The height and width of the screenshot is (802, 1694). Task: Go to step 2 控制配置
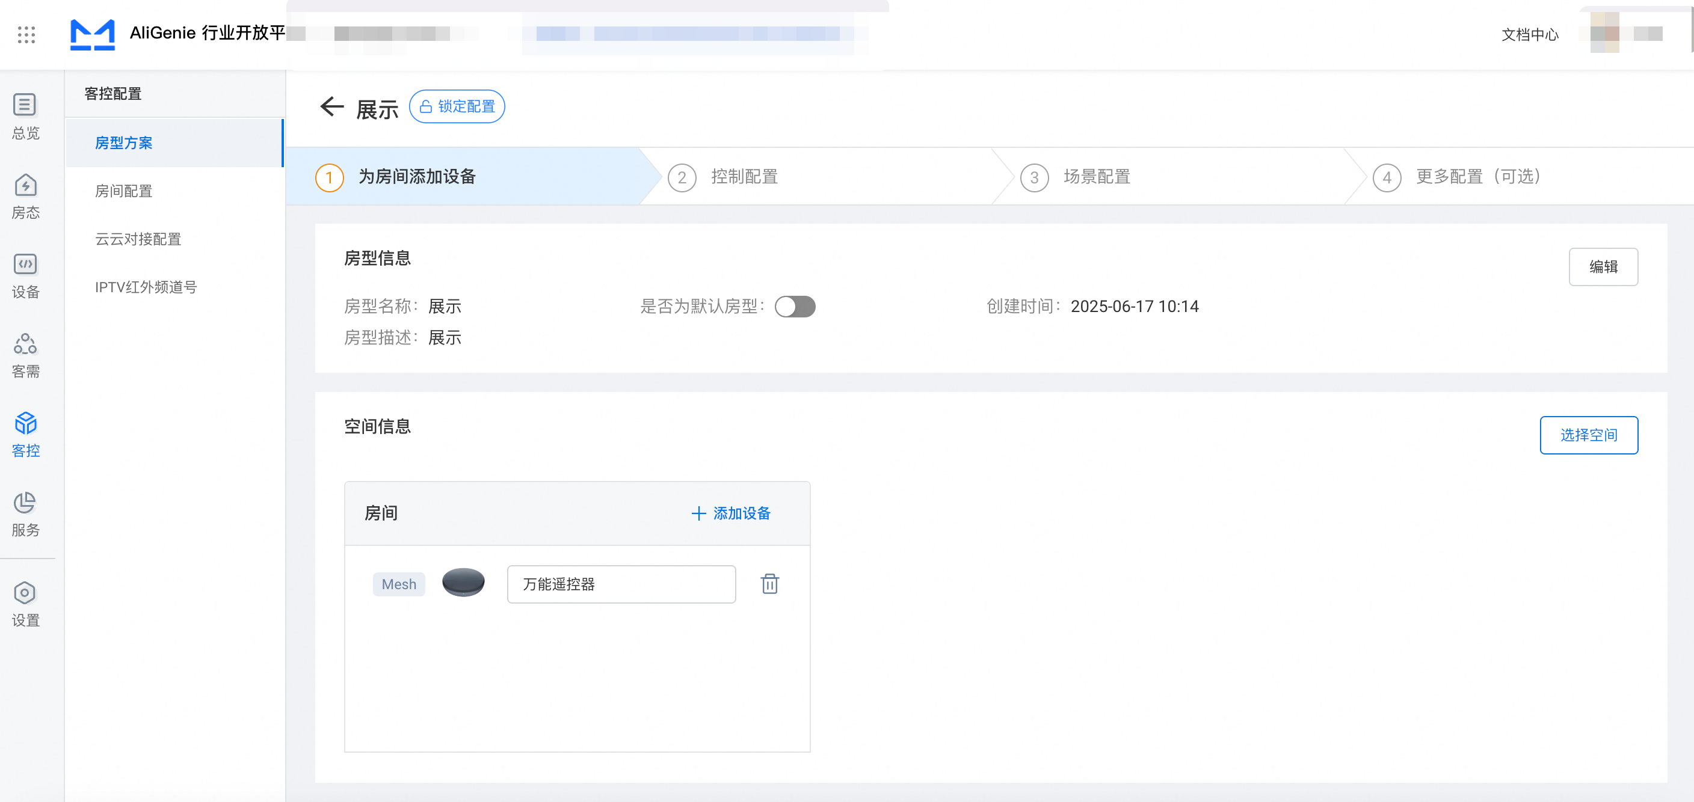click(743, 177)
